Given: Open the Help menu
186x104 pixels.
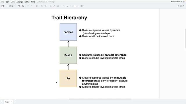Looking at the screenshot, I should [33, 2].
